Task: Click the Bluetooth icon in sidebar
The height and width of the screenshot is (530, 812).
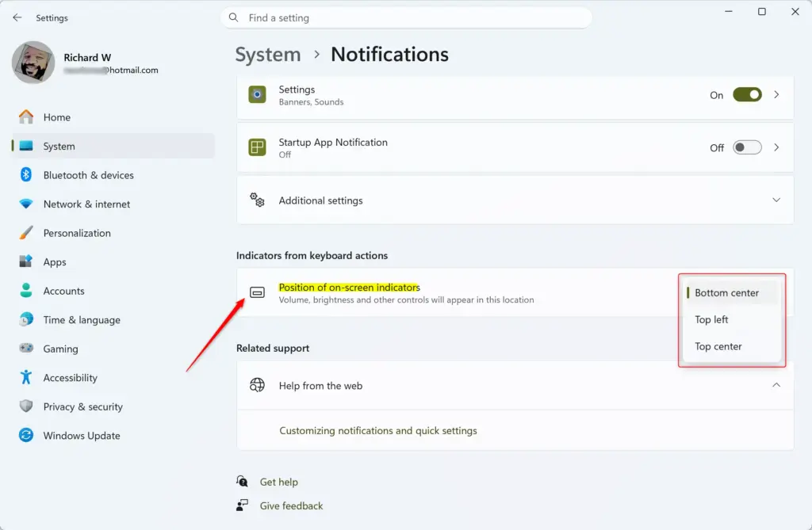Action: [26, 175]
